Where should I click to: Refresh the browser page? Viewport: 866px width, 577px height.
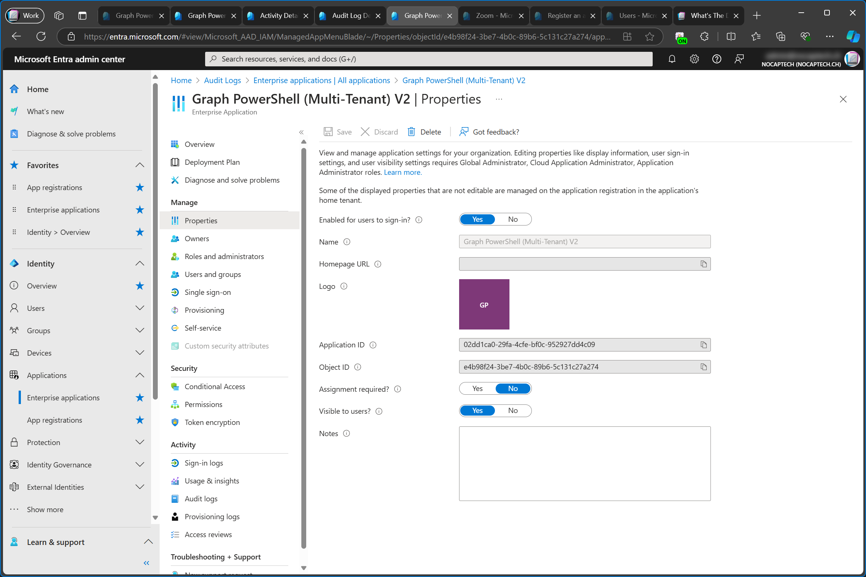41,37
